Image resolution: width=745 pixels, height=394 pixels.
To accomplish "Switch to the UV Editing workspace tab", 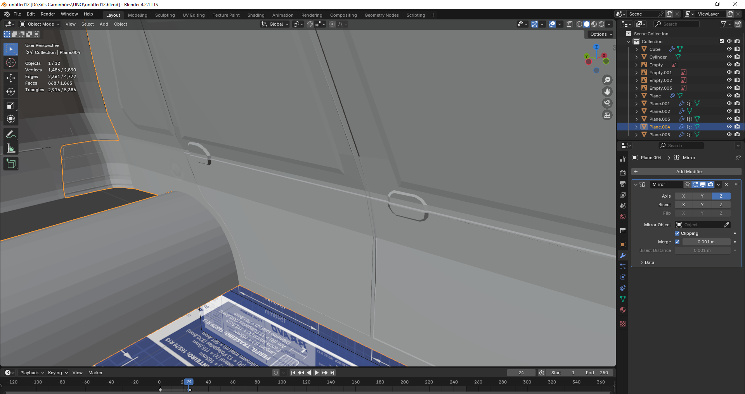I will pyautogui.click(x=194, y=15).
